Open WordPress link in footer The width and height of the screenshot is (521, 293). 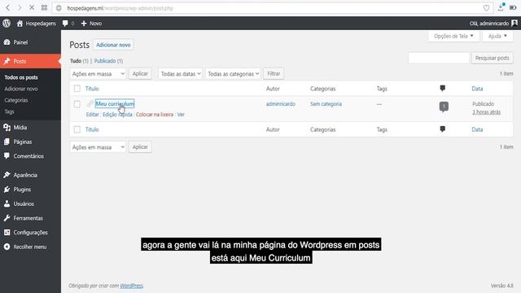[x=132, y=286]
